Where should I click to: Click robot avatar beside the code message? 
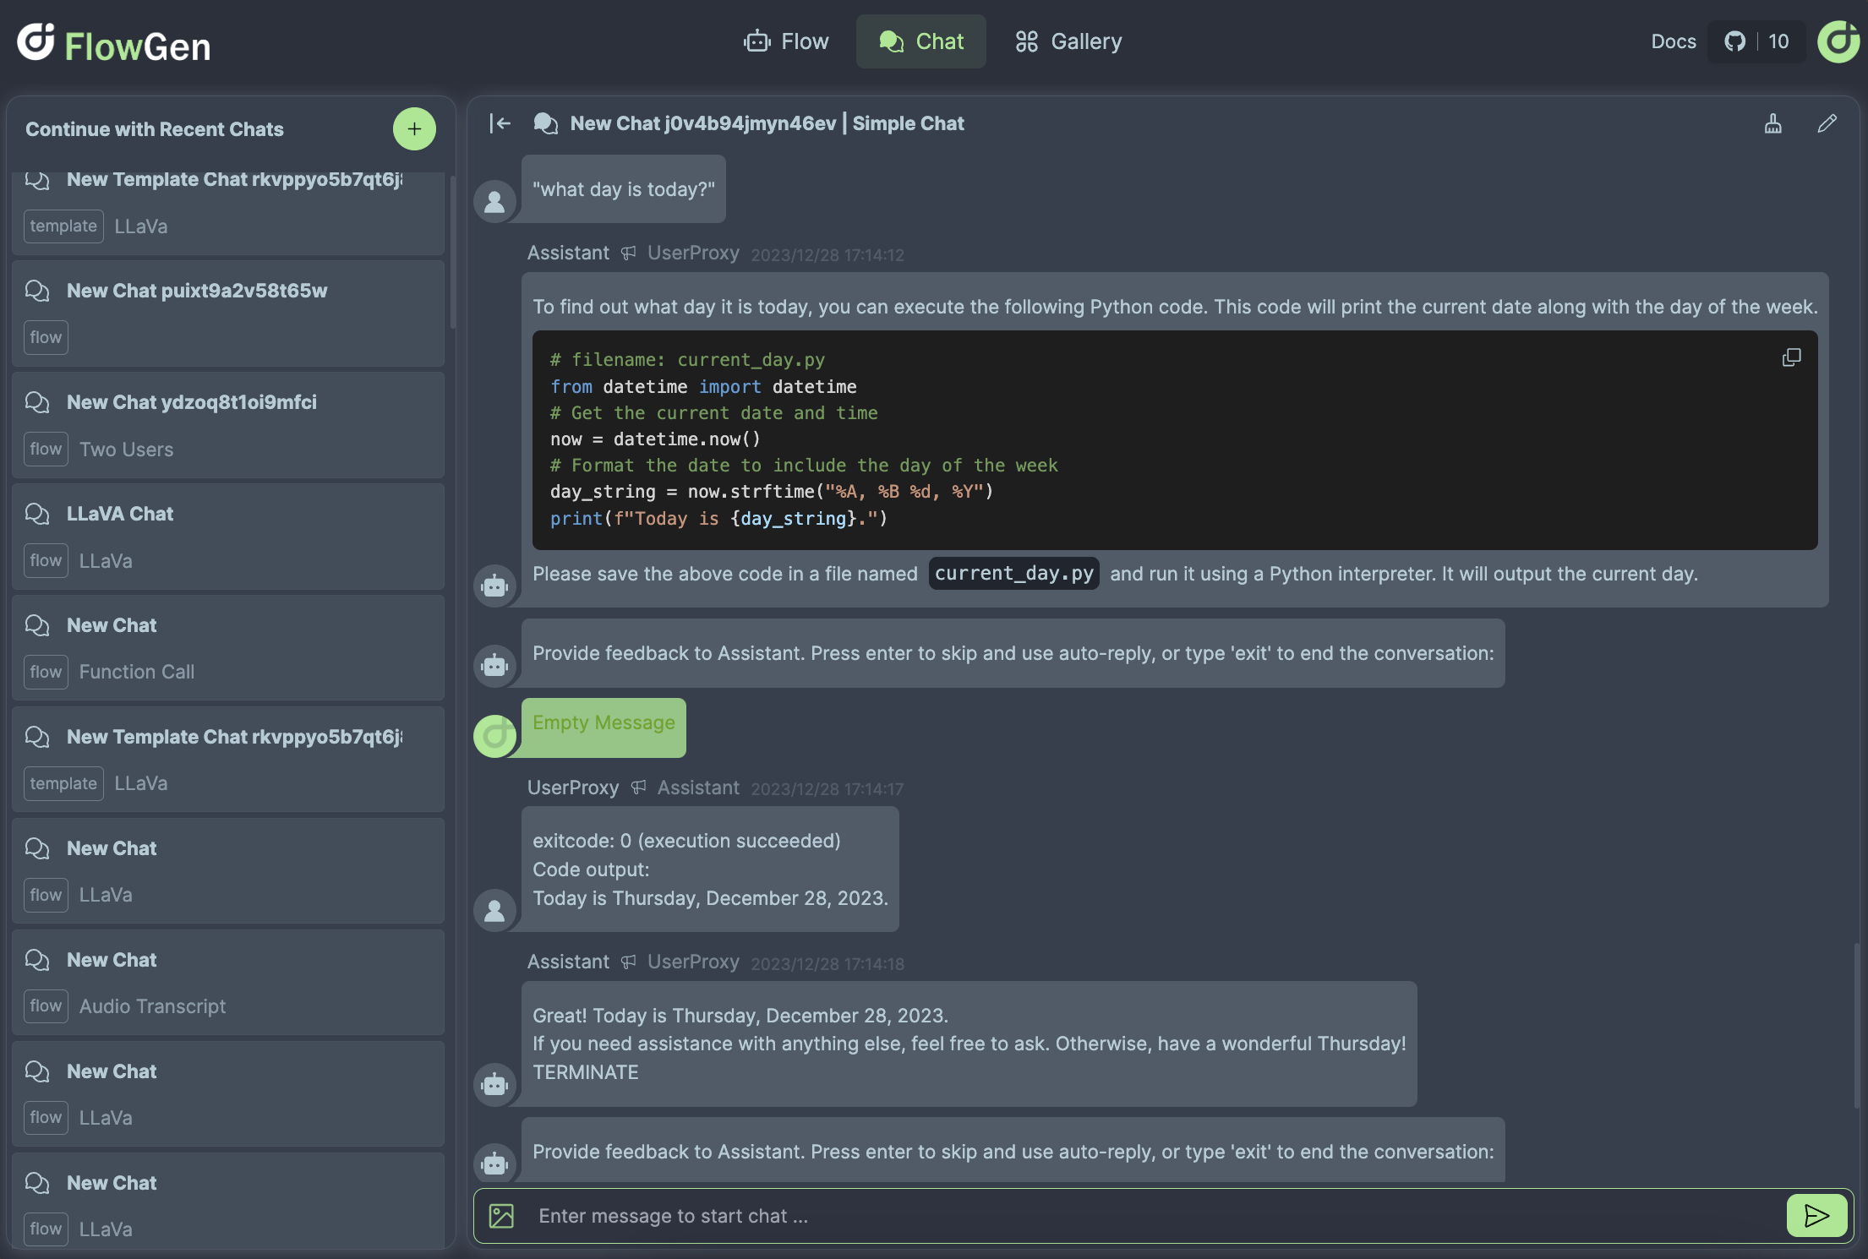click(494, 586)
